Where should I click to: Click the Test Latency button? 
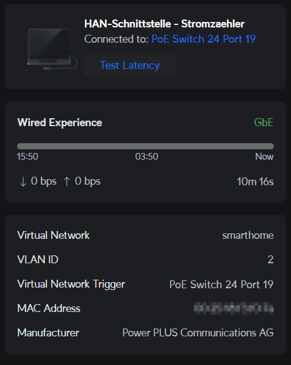[130, 65]
